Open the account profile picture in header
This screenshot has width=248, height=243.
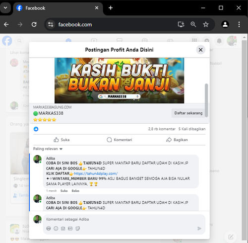232,41
